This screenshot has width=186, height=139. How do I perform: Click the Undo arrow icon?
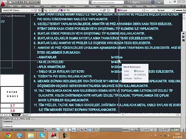[x=32, y=2]
